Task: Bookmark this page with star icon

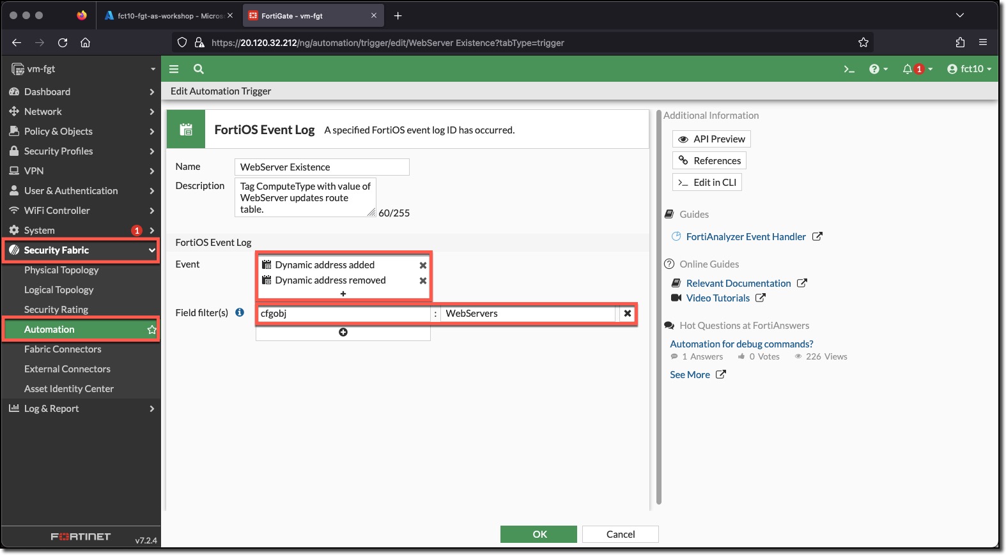Action: pyautogui.click(x=863, y=43)
